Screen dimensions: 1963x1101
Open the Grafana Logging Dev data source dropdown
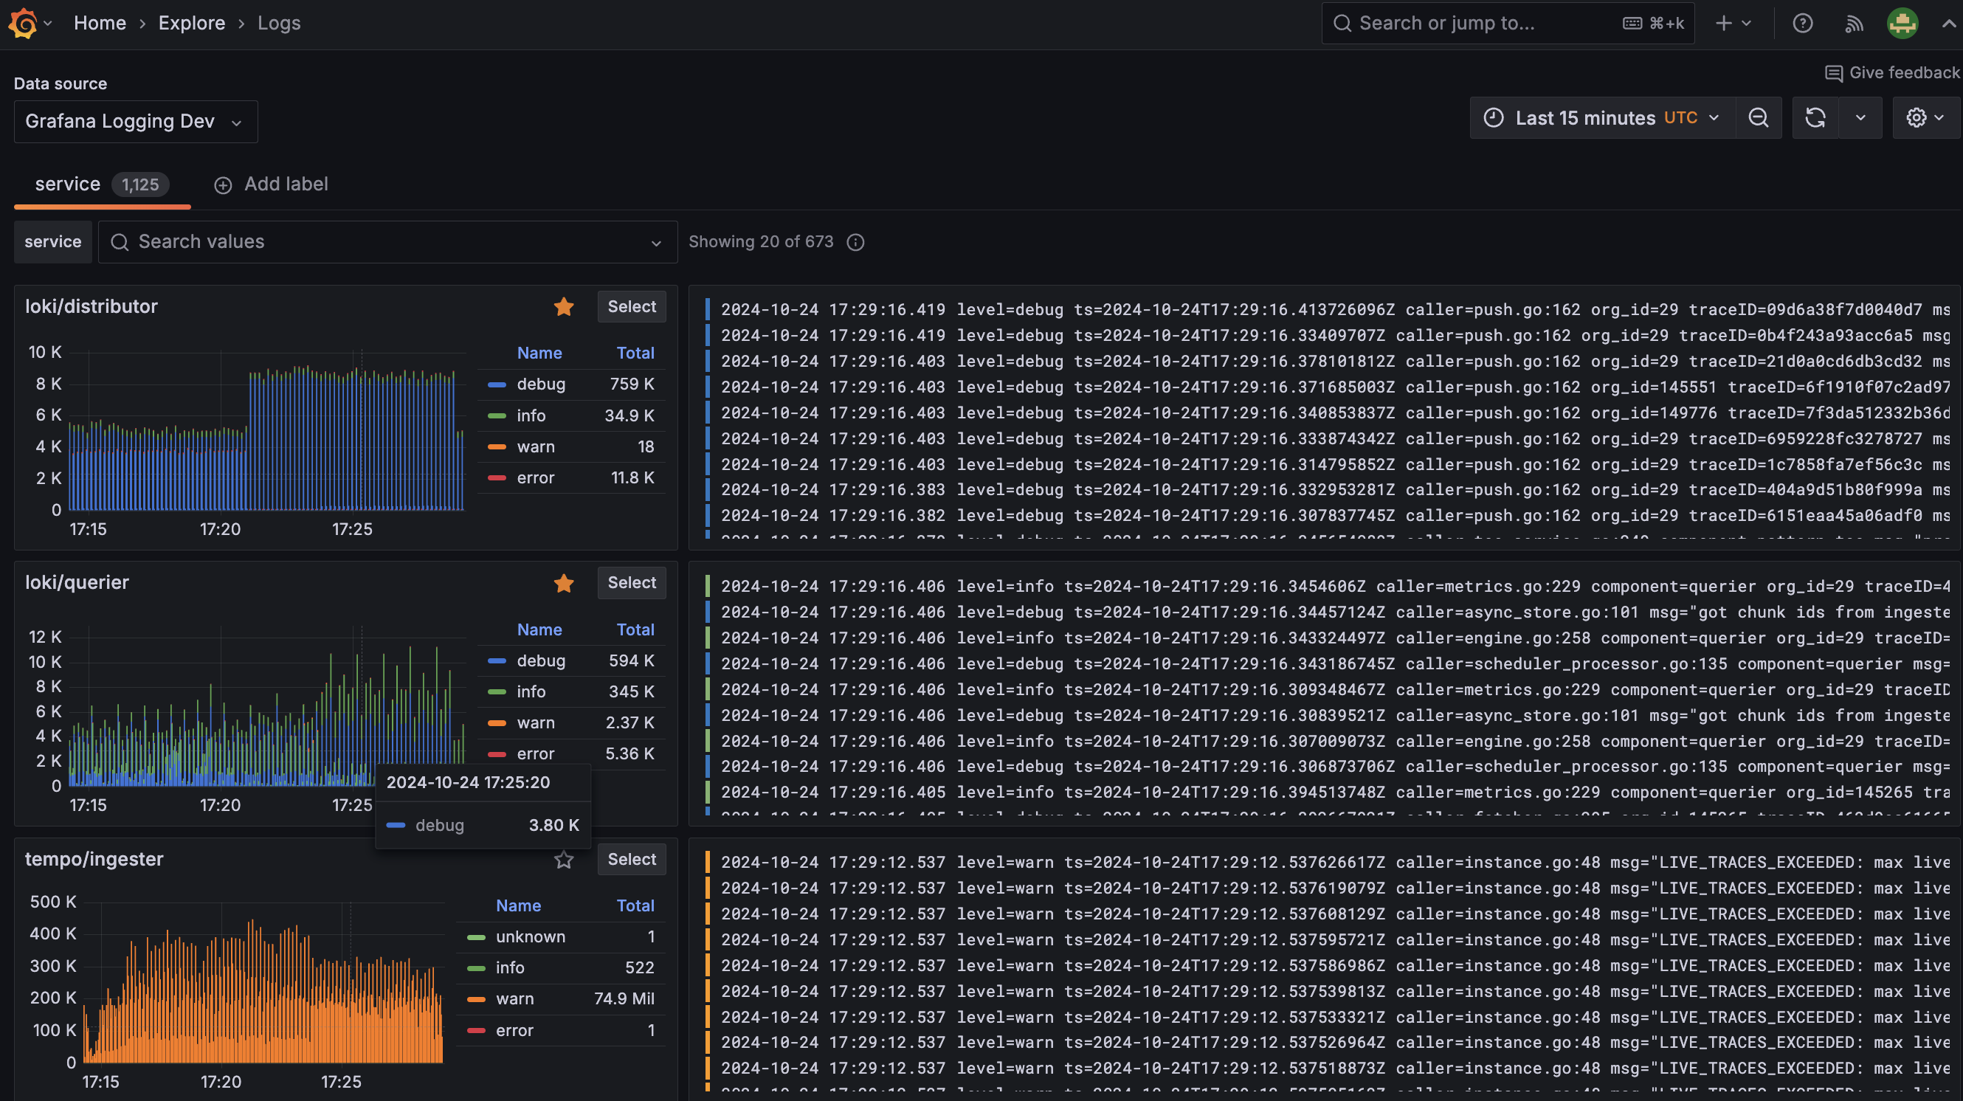[136, 122]
